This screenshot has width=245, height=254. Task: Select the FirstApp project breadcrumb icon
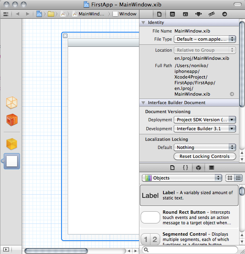[39, 14]
